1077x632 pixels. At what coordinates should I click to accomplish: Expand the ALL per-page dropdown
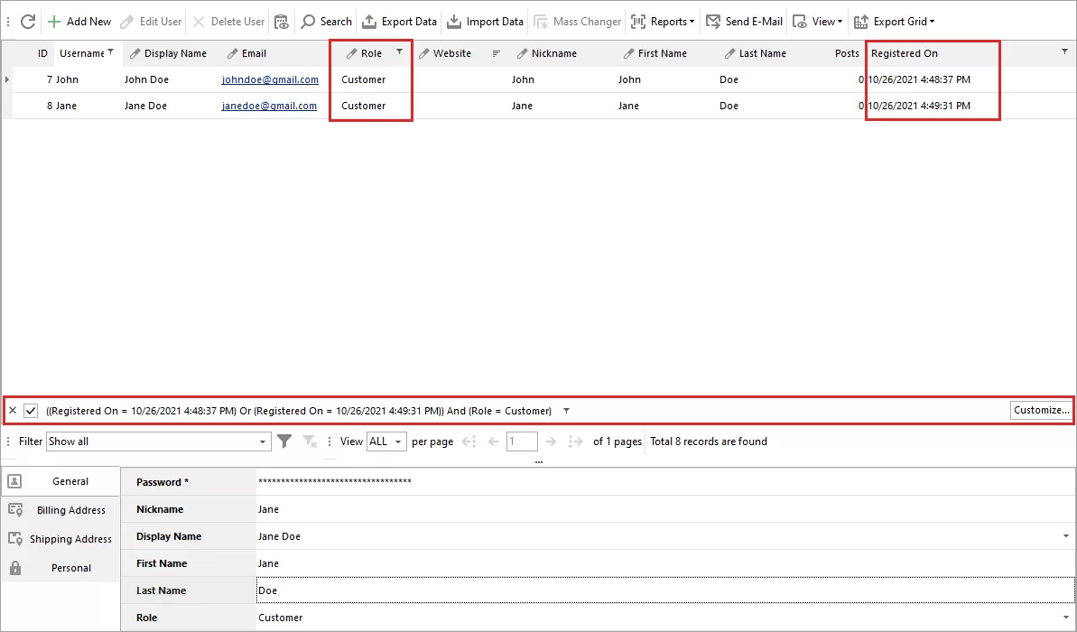(x=386, y=441)
